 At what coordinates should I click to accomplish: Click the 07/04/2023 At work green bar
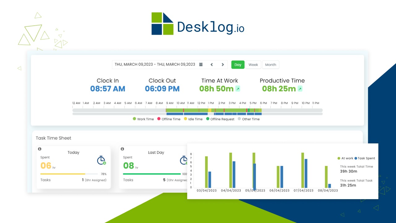click(x=303, y=170)
